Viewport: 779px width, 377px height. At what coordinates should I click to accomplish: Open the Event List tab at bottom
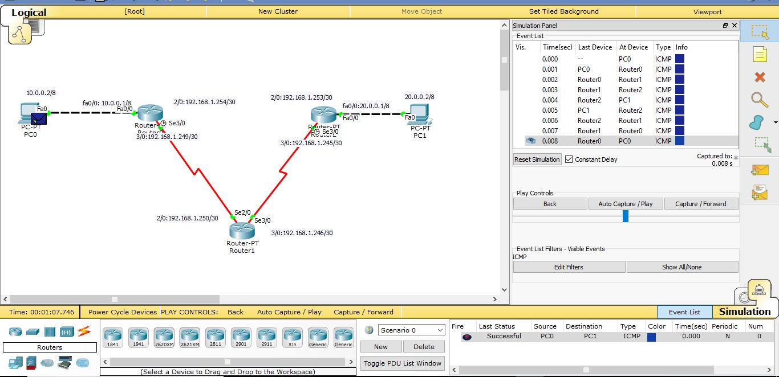(x=684, y=312)
